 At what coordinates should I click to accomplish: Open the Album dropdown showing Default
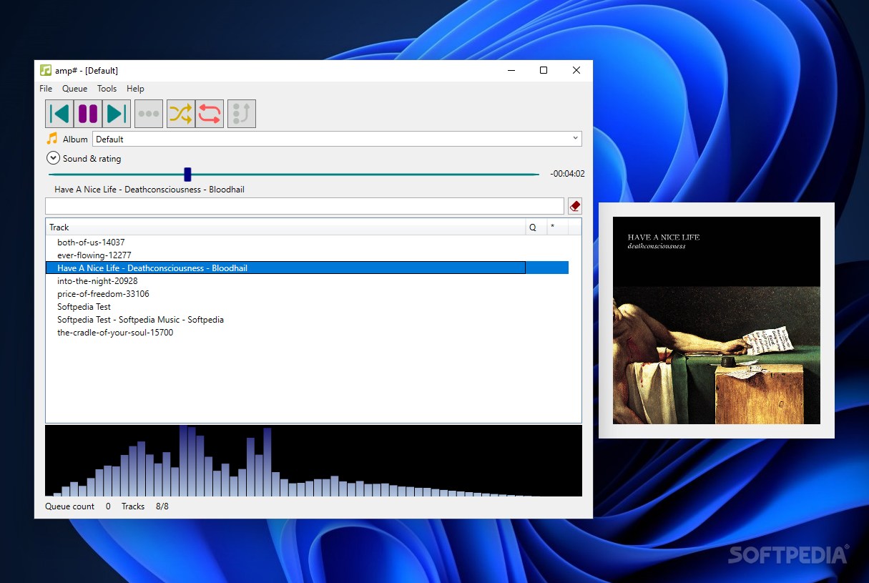pos(337,139)
